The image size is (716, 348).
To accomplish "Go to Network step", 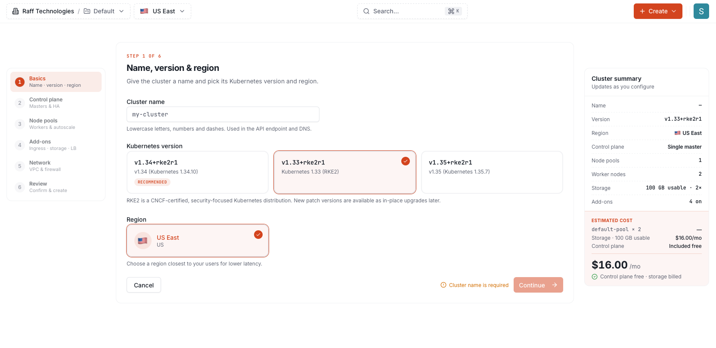I will [x=56, y=166].
